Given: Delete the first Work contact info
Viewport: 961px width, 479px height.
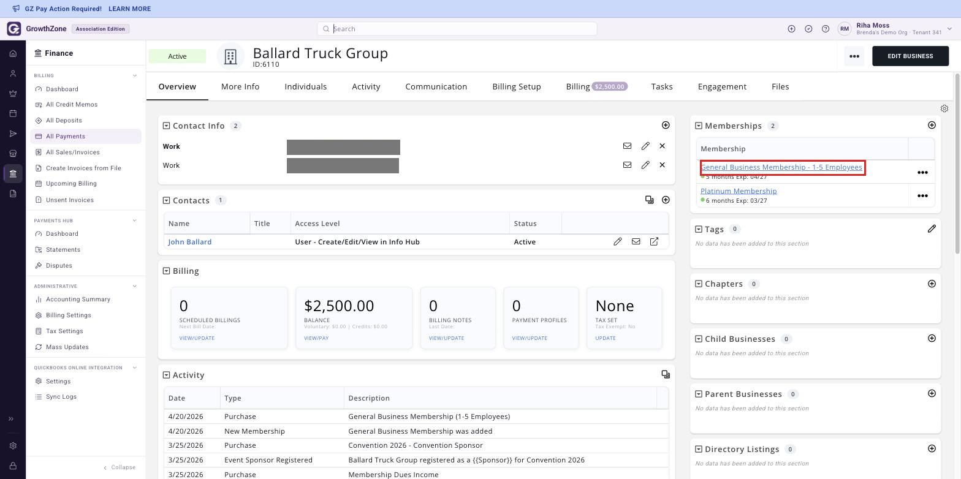Looking at the screenshot, I should point(662,146).
